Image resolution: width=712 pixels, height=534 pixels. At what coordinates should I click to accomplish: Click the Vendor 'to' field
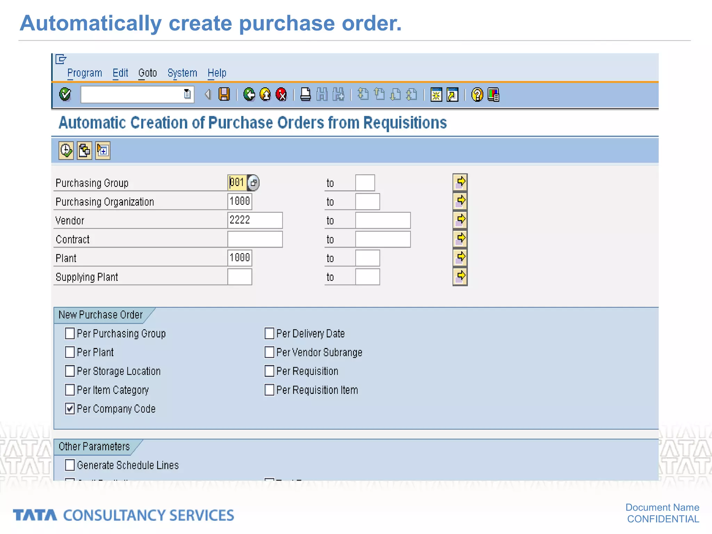pos(383,220)
